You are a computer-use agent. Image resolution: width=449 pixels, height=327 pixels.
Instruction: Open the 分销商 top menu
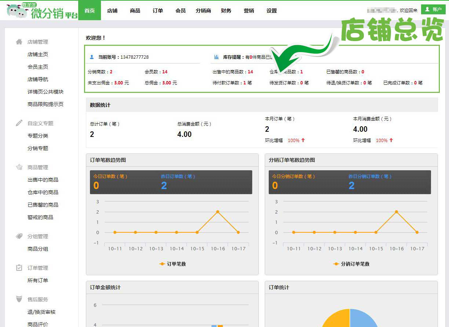point(203,11)
